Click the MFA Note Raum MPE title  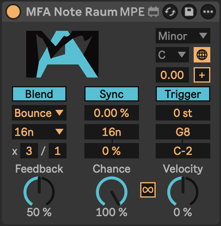[x=85, y=12]
